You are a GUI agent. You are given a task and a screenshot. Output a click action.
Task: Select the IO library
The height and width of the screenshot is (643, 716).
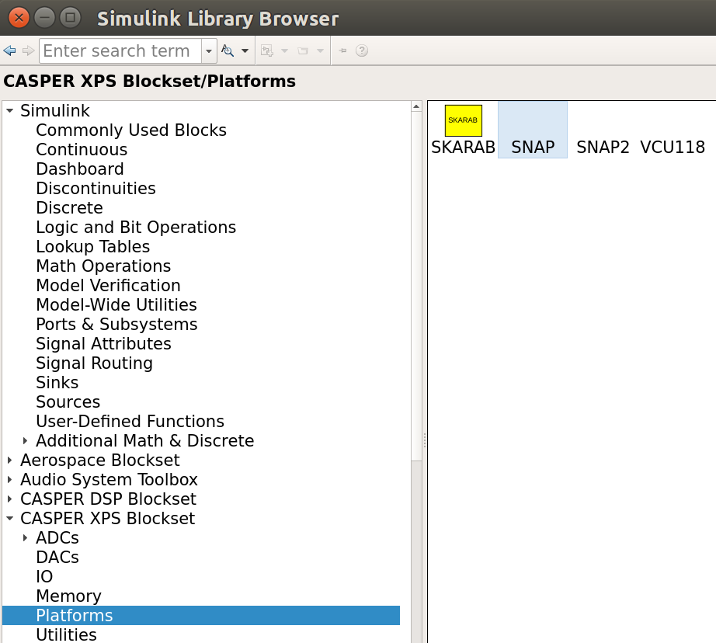click(44, 576)
